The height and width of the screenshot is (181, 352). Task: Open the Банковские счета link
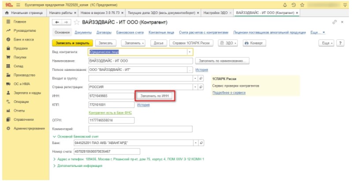(130, 33)
